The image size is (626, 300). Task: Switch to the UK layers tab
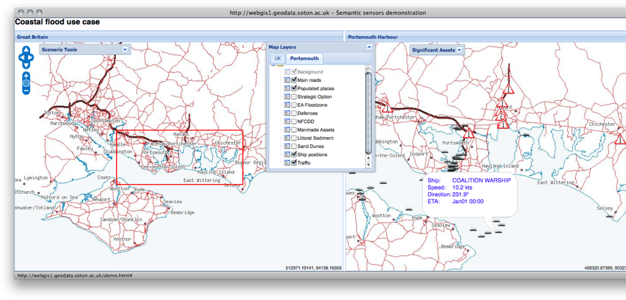click(x=277, y=58)
